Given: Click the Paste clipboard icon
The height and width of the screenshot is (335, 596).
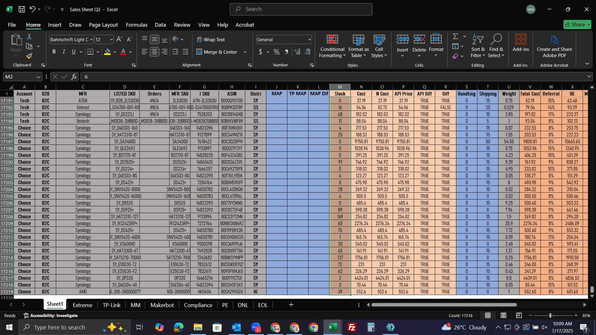Looking at the screenshot, I should [x=16, y=40].
